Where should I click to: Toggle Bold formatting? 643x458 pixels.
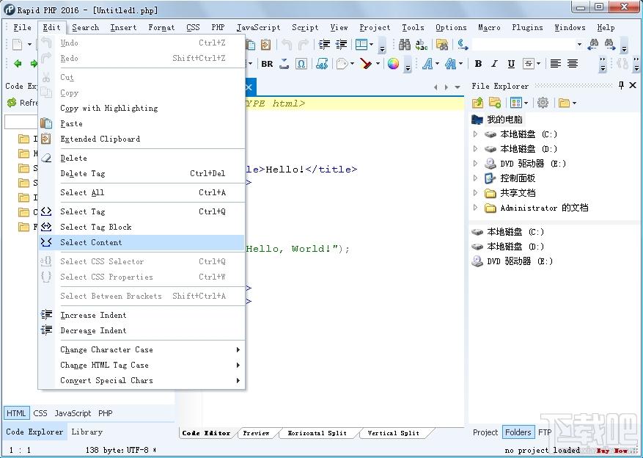coord(478,64)
